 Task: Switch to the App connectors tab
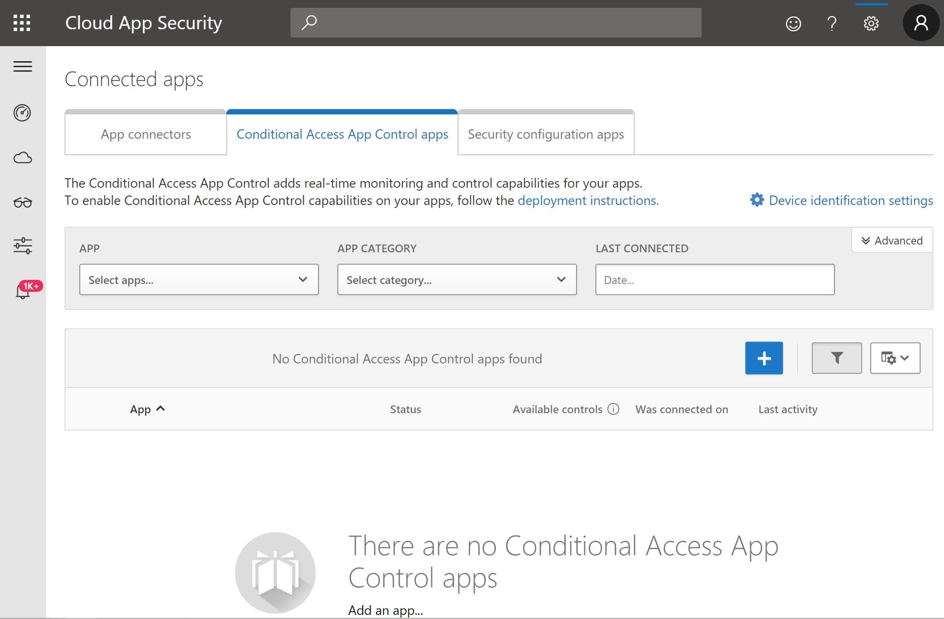146,134
